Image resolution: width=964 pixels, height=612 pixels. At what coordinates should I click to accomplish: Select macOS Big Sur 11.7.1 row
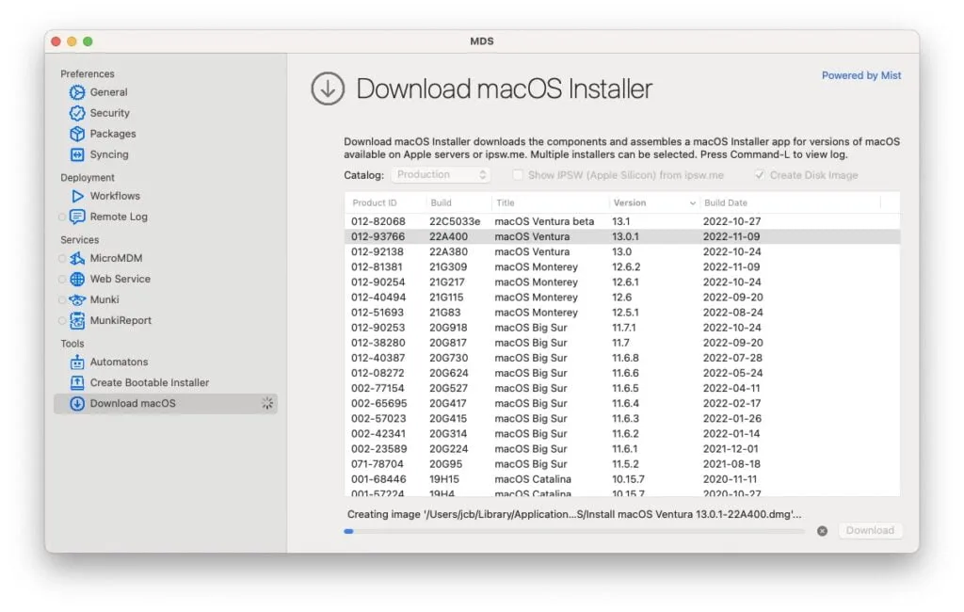coord(622,328)
